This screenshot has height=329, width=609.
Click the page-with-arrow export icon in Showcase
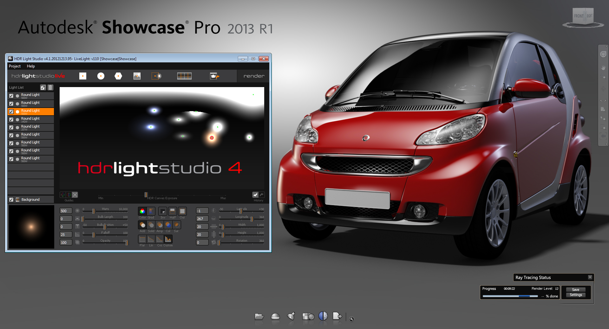point(337,316)
